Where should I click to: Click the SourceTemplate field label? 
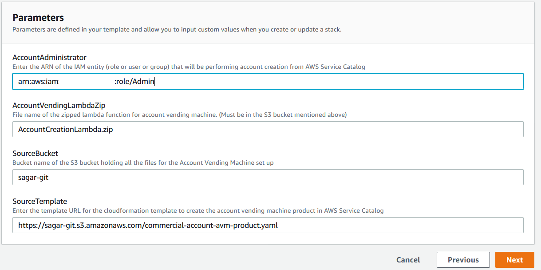39,201
